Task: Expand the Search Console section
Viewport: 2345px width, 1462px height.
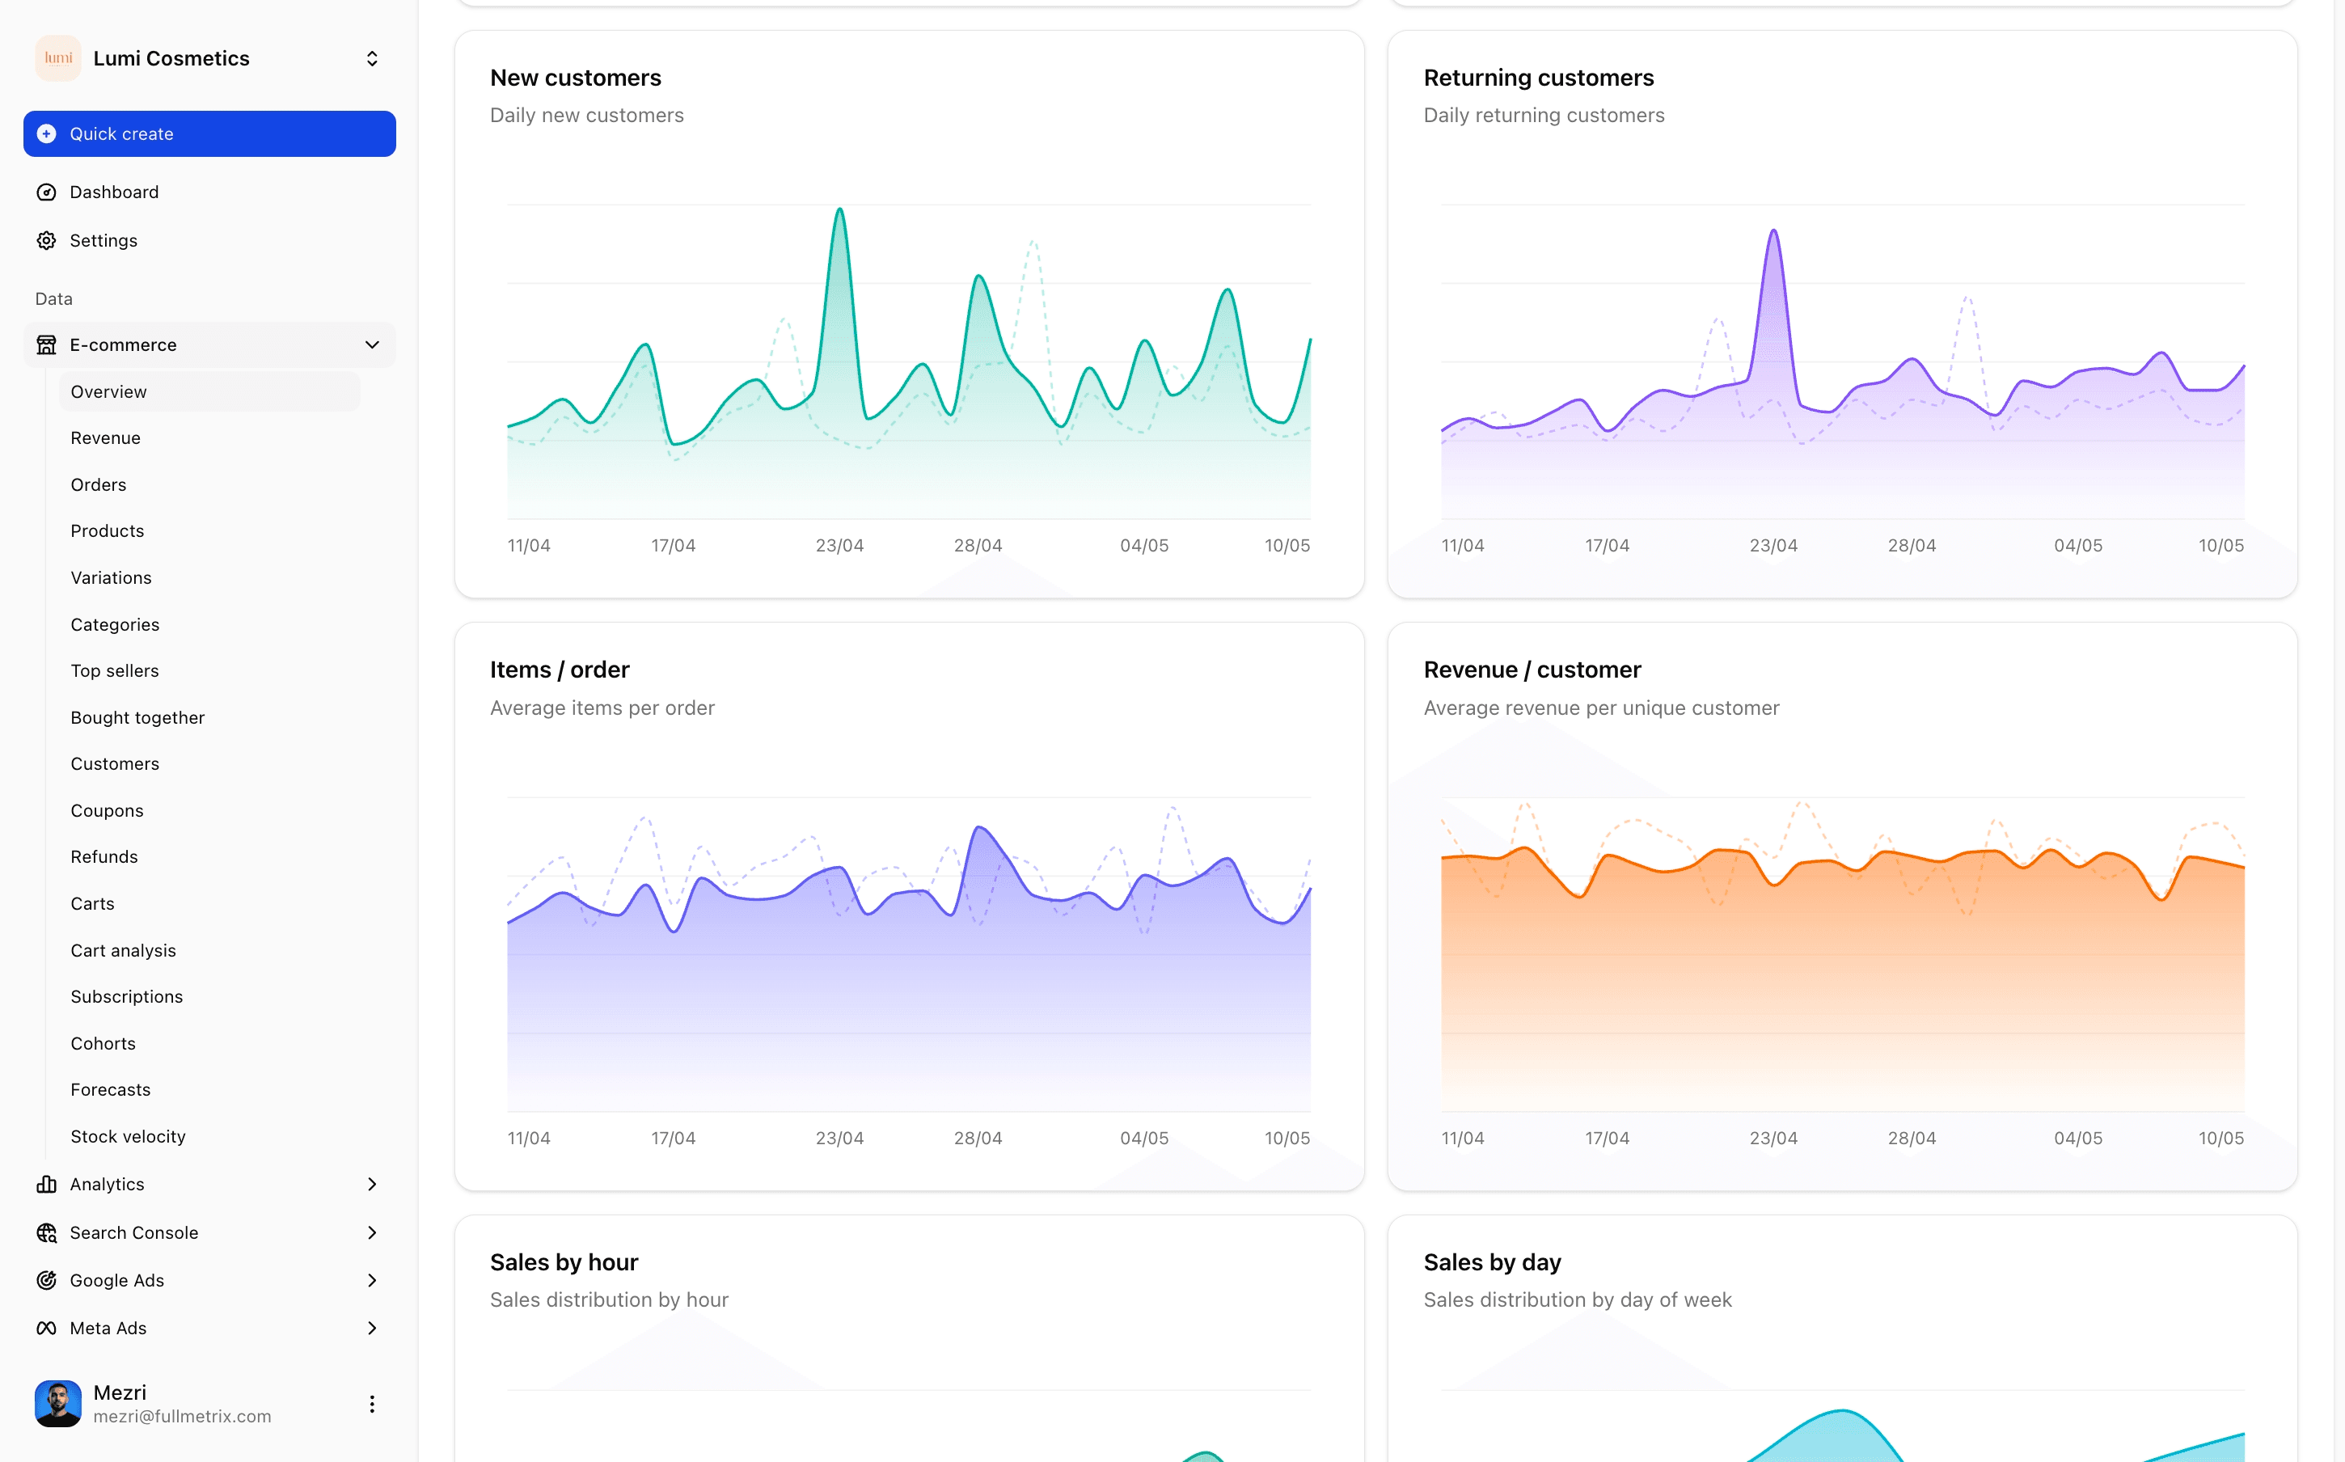Action: click(x=372, y=1232)
